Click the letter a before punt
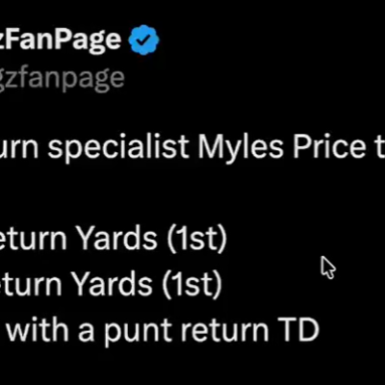This screenshot has width=385, height=385. pyautogui.click(x=86, y=333)
